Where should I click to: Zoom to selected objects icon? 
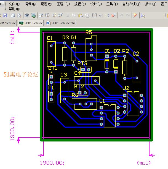click(x=54, y=15)
